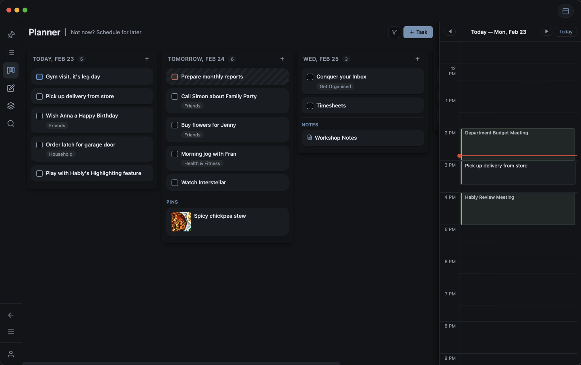The height and width of the screenshot is (365, 581).
Task: Click the back arrow in sidebar
Action: pos(11,315)
